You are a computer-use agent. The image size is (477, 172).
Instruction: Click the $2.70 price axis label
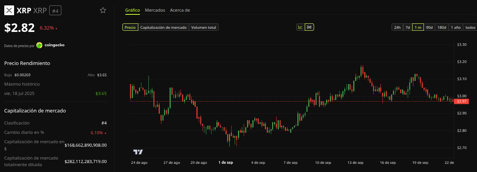pyautogui.click(x=462, y=147)
